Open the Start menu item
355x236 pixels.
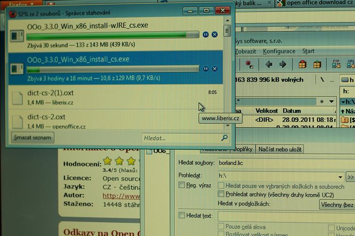coord(308,51)
